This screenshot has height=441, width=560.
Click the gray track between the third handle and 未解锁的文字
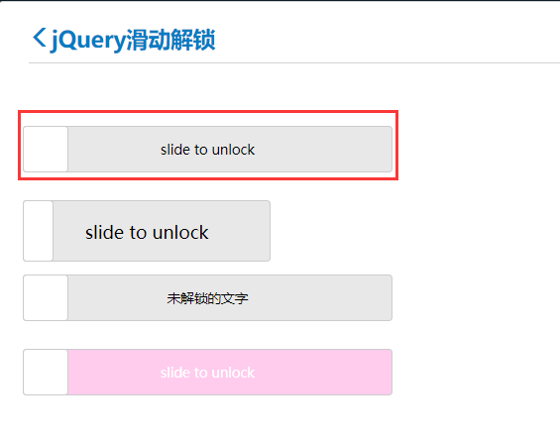pos(117,298)
